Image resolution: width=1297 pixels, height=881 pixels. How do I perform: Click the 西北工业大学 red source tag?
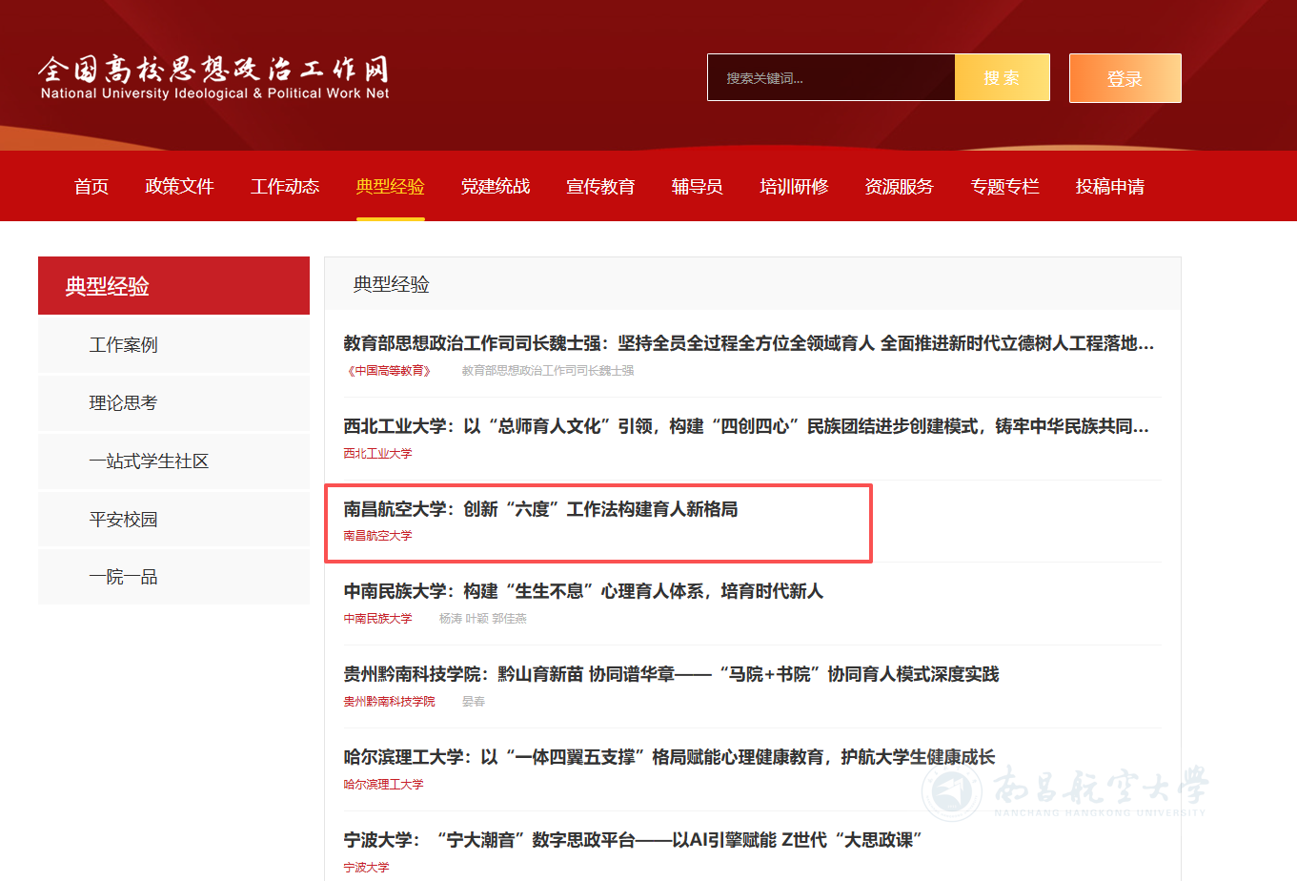(x=378, y=454)
